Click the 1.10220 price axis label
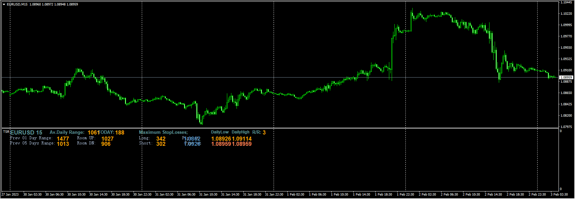 [x=566, y=14]
